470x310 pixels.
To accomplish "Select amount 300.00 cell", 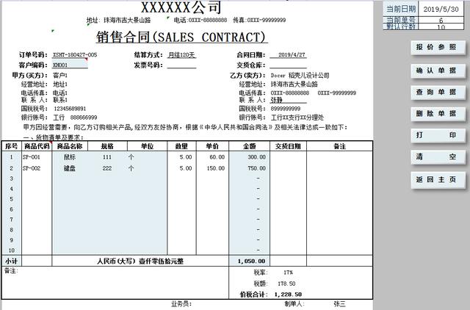I will tap(250, 157).
